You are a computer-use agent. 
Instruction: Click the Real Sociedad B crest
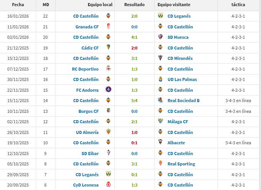pos(160,101)
